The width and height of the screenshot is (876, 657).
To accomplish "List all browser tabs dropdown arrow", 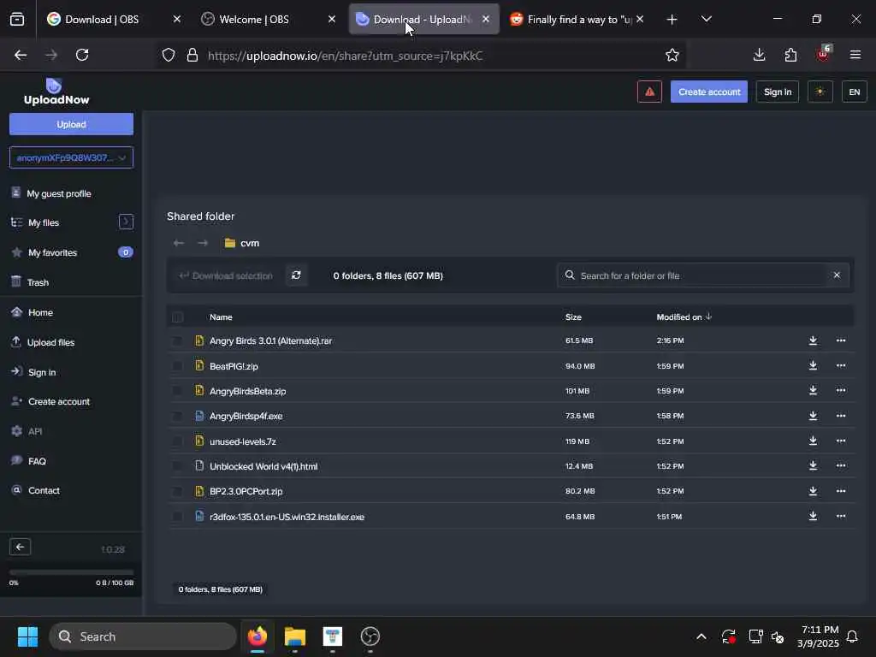I will click(x=706, y=19).
